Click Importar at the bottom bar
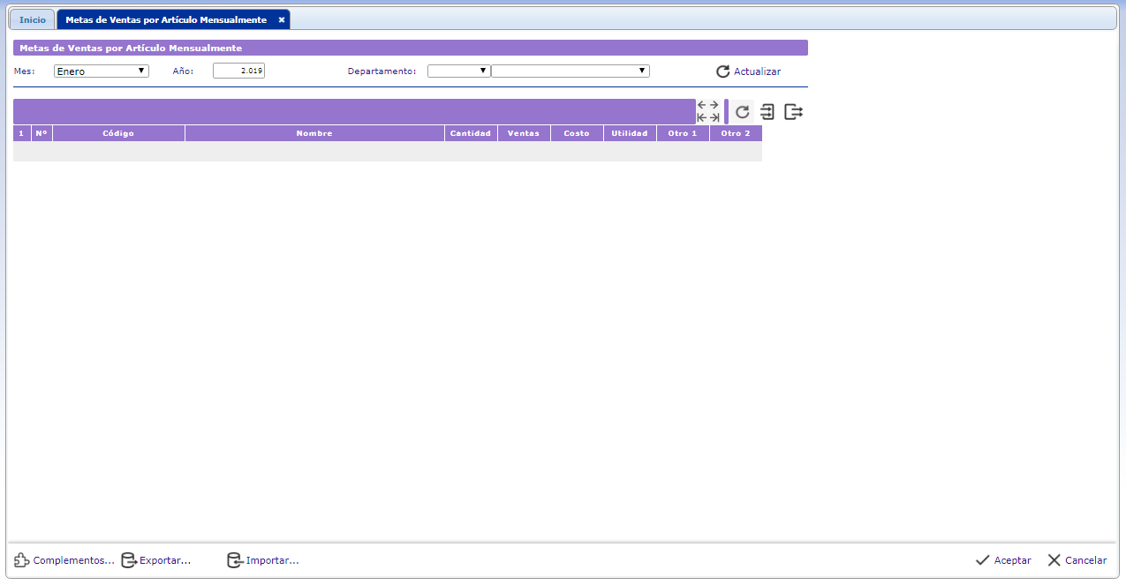This screenshot has height=585, width=1126. coord(263,560)
